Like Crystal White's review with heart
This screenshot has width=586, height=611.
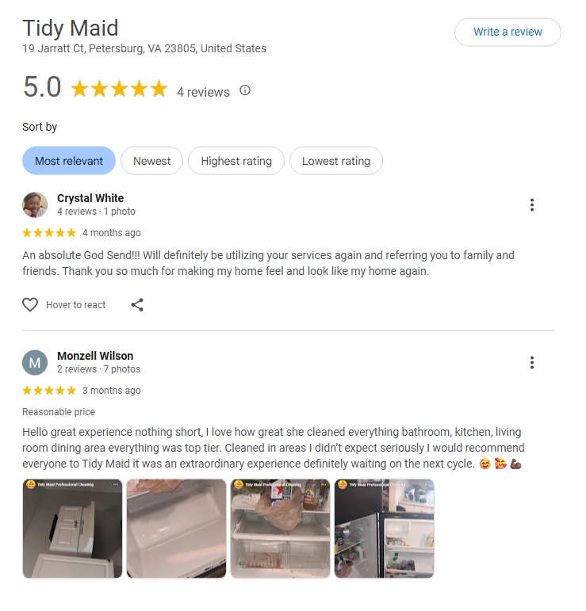coord(30,305)
